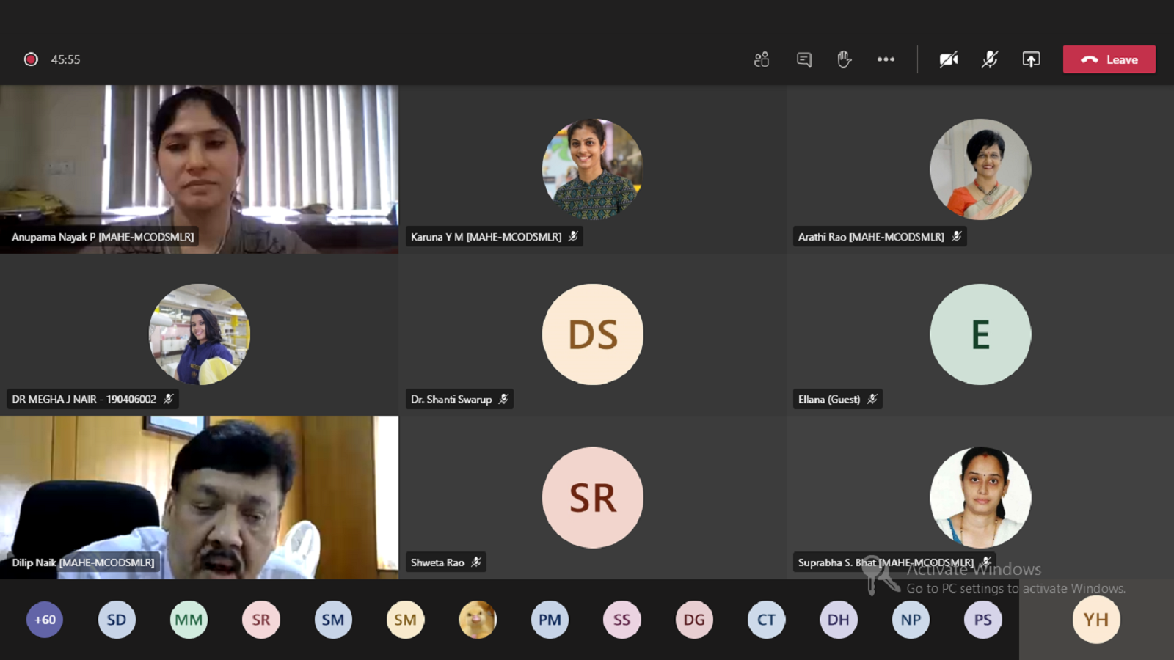This screenshot has width=1174, height=660.
Task: Select the YH participant avatar
Action: pyautogui.click(x=1095, y=620)
